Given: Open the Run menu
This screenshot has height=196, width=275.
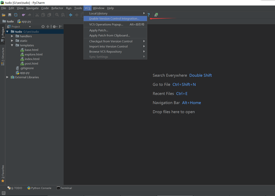Looking at the screenshot, I should click(x=69, y=8).
